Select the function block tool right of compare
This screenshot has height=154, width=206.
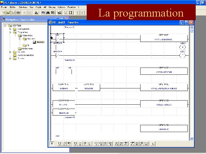132,144
